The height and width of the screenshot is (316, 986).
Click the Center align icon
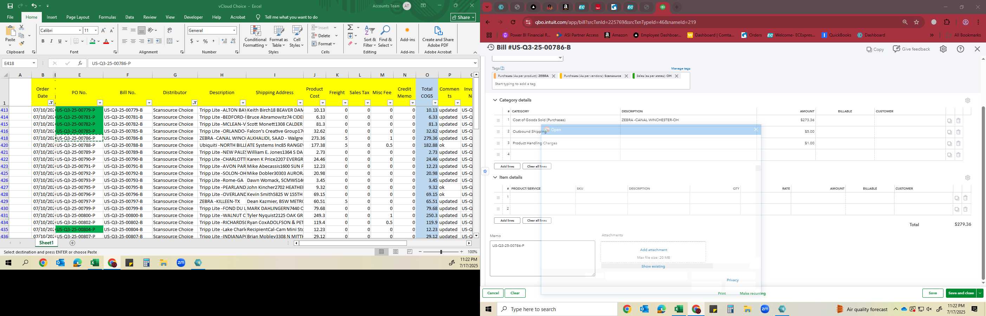(133, 41)
